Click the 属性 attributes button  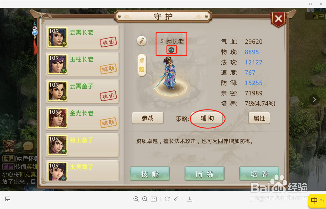259,118
